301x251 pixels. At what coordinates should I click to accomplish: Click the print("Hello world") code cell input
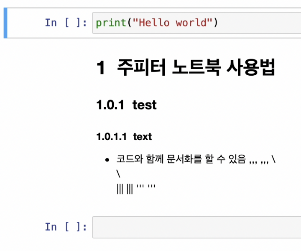pyautogui.click(x=196, y=23)
